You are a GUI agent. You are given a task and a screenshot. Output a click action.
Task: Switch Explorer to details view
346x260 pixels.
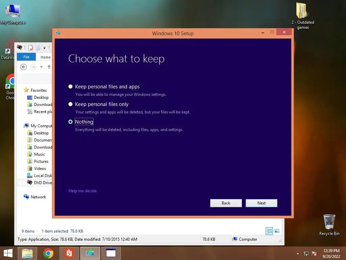269,231
